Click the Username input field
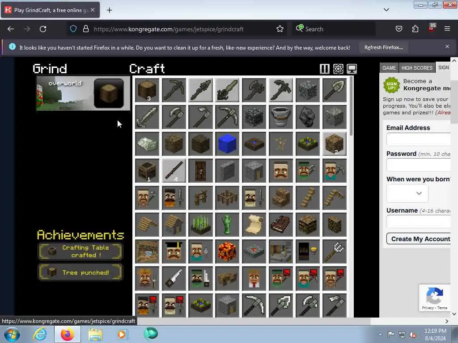This screenshot has width=458, height=343. pyautogui.click(x=419, y=222)
